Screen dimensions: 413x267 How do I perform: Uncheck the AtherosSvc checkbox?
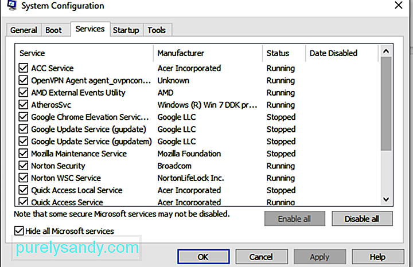[24, 105]
